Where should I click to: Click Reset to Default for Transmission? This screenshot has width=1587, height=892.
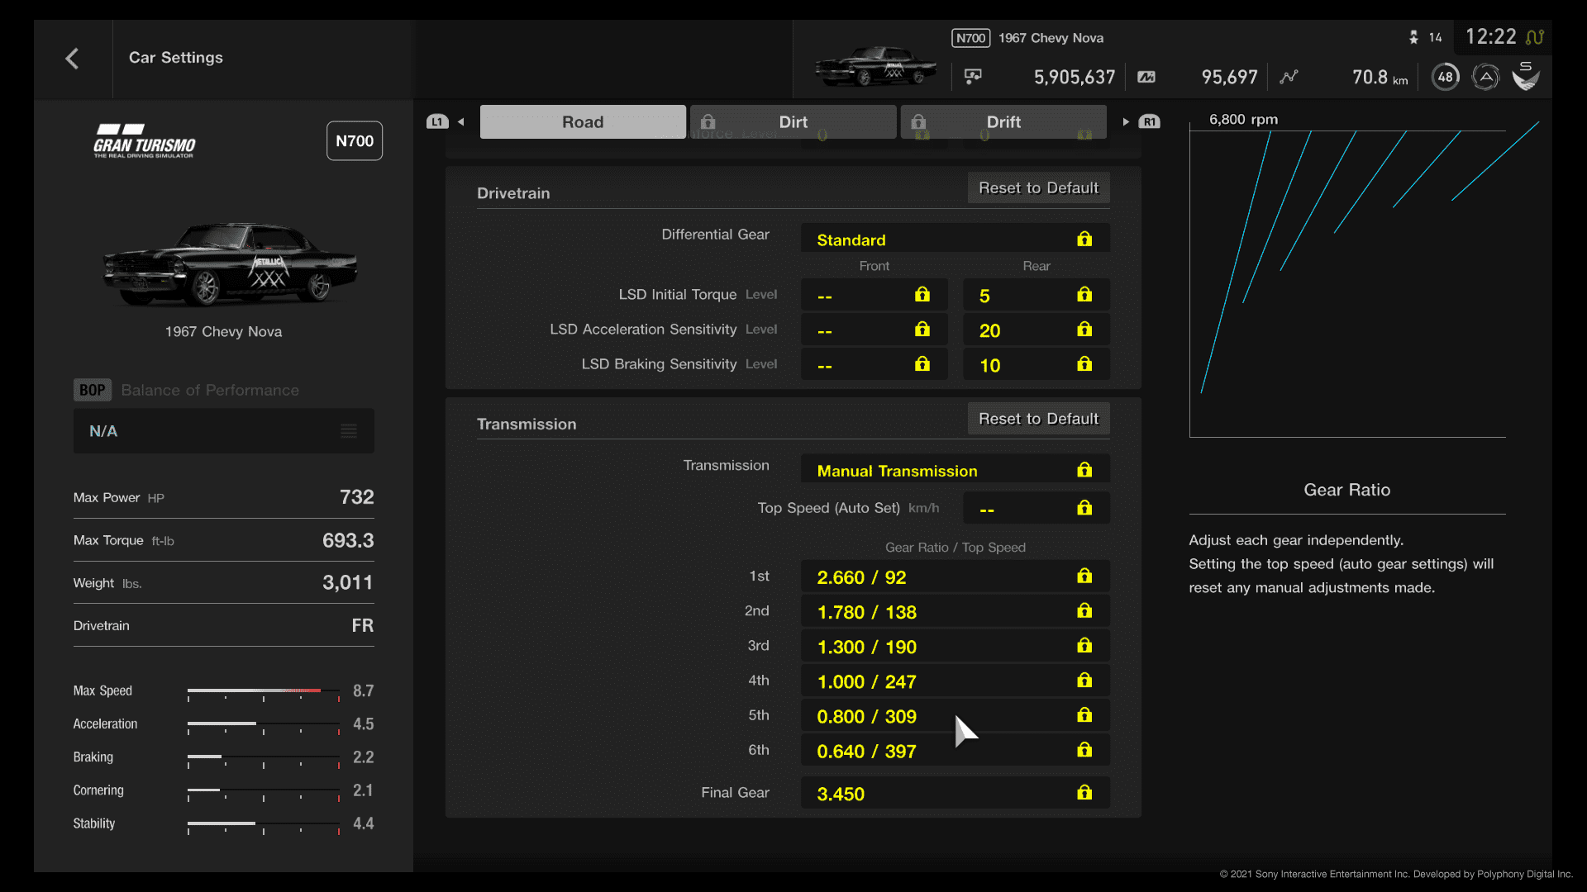(1037, 418)
